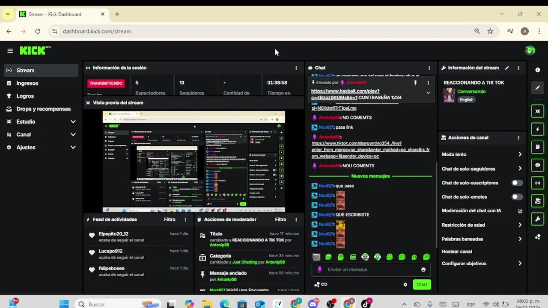
Task: Click the pencil edit-layout icon in right sidebar
Action: coord(538,88)
